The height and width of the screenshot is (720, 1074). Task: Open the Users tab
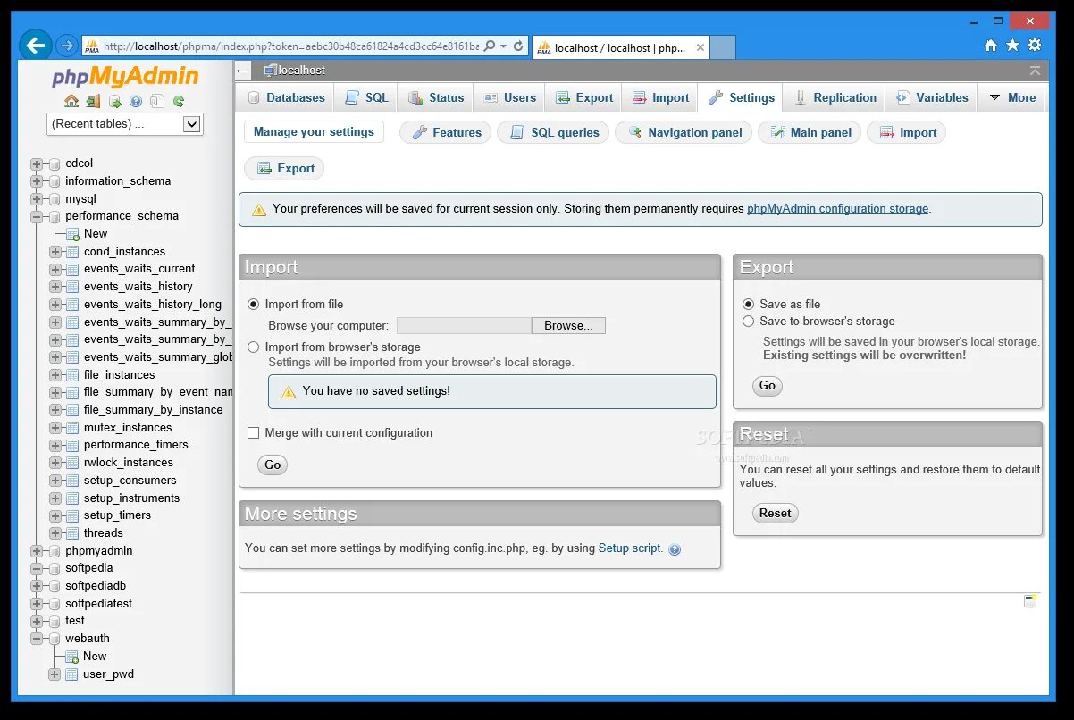coord(509,98)
